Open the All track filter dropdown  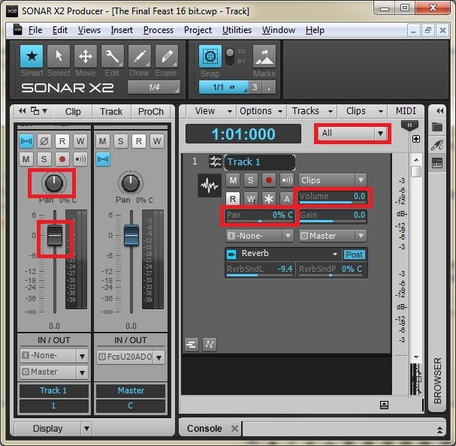tap(351, 134)
